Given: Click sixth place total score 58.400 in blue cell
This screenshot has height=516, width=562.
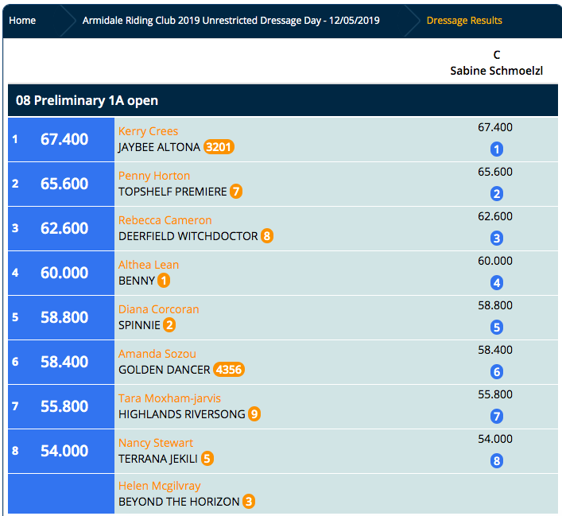Looking at the screenshot, I should (x=64, y=362).
